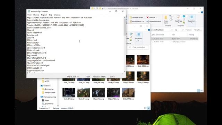Image resolution: width=222 pixels, height=125 pixels.
Task: Click the Notepad horizontal scrollbar
Action: pyautogui.click(x=75, y=74)
